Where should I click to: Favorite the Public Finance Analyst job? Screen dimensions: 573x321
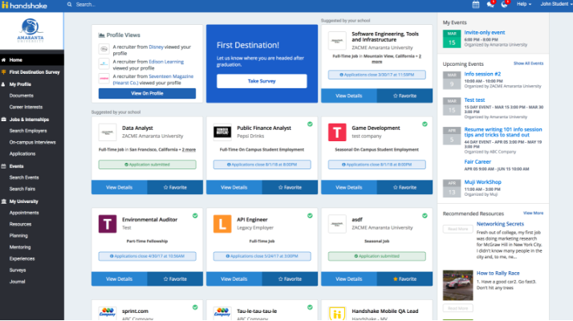290,187
